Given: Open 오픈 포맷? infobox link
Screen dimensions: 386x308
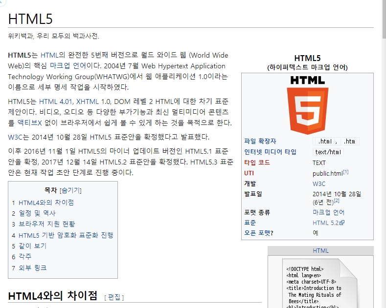Looking at the screenshot, I should (x=258, y=233).
